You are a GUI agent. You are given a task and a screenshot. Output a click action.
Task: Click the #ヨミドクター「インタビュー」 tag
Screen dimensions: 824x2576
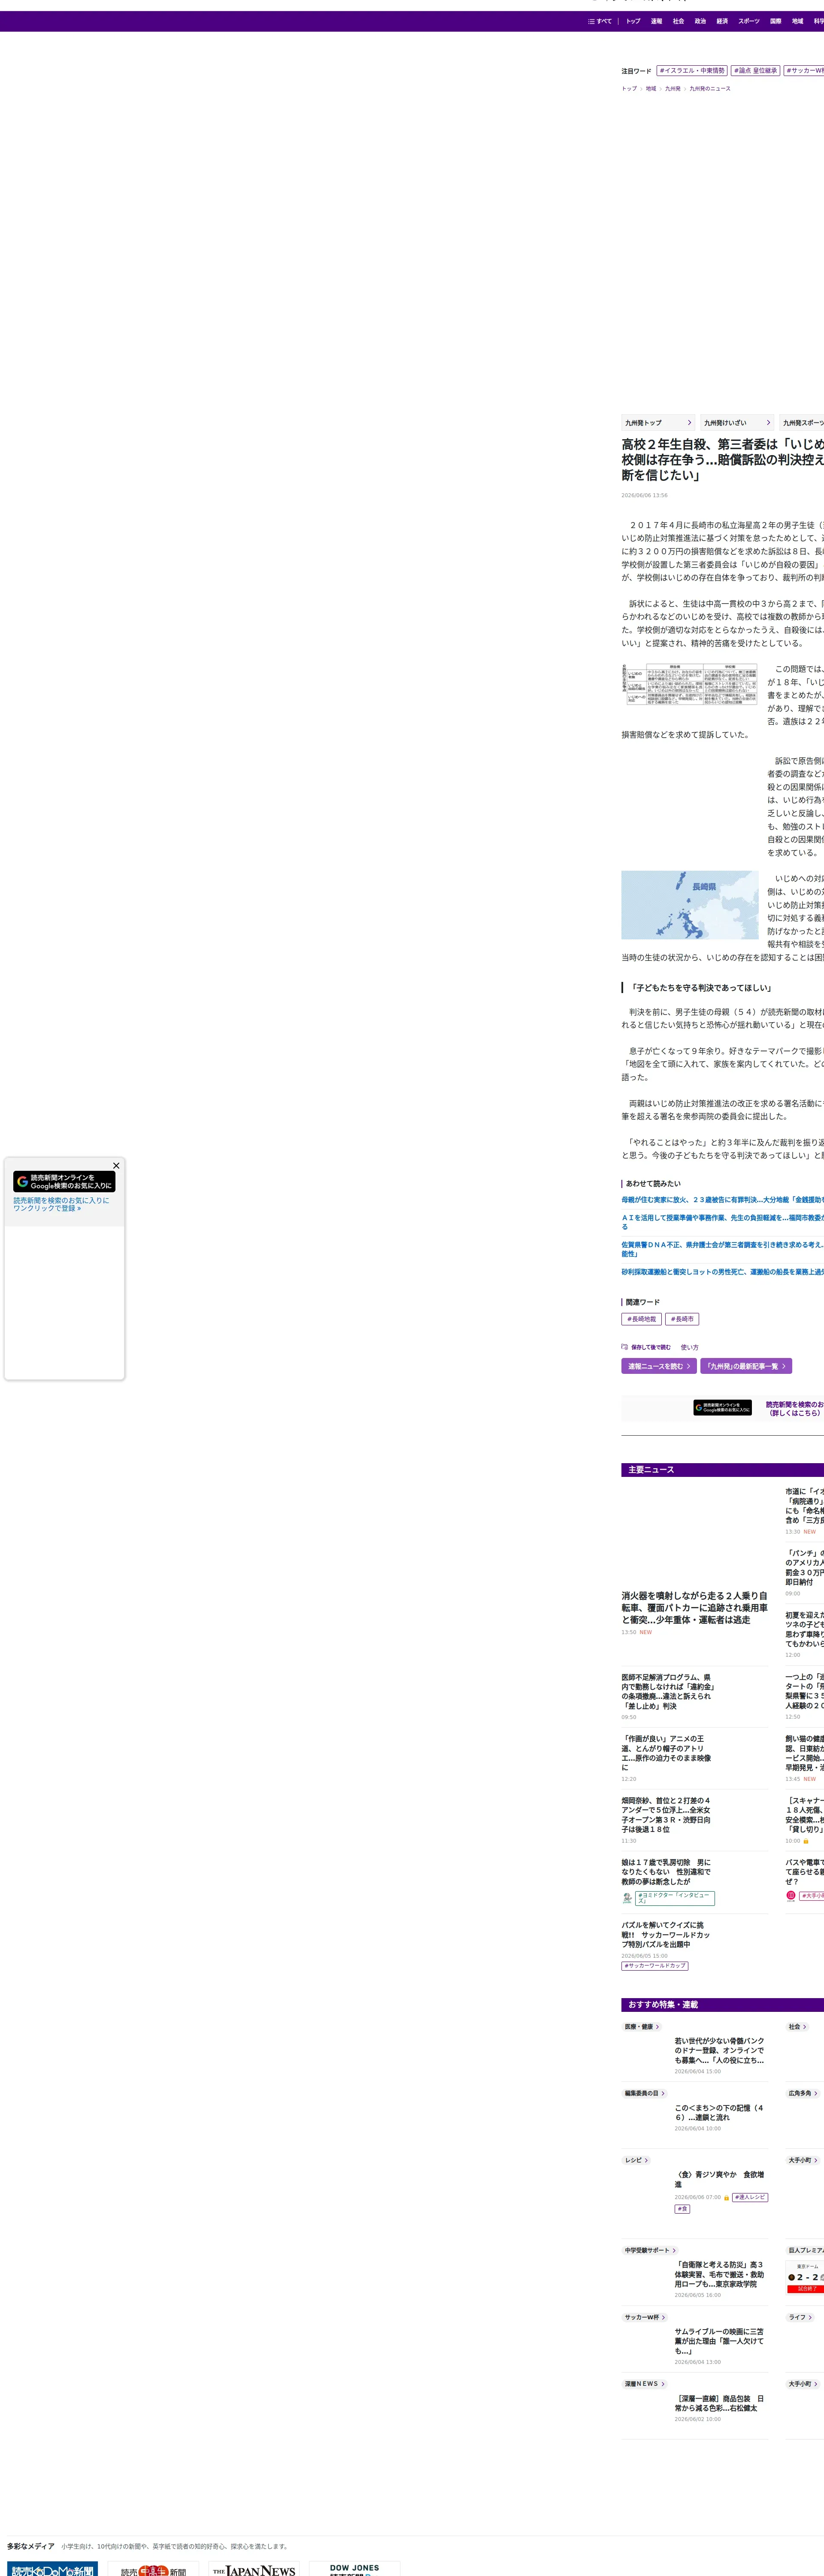675,1898
